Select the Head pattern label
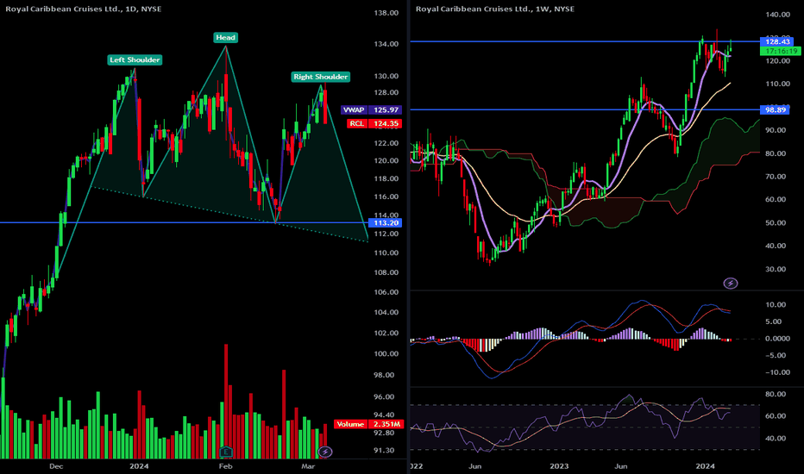Image resolution: width=804 pixels, height=474 pixels. click(226, 37)
